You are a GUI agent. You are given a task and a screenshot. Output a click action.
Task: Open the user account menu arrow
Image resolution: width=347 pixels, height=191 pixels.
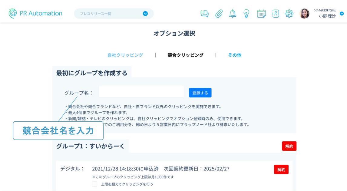[342, 14]
